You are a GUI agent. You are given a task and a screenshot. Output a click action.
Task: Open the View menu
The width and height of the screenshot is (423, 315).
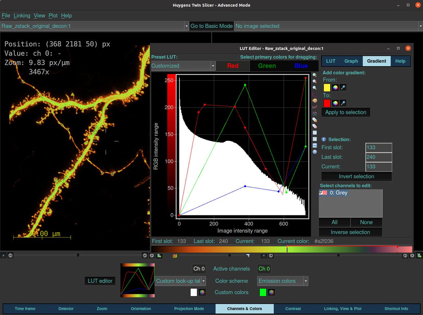(39, 15)
